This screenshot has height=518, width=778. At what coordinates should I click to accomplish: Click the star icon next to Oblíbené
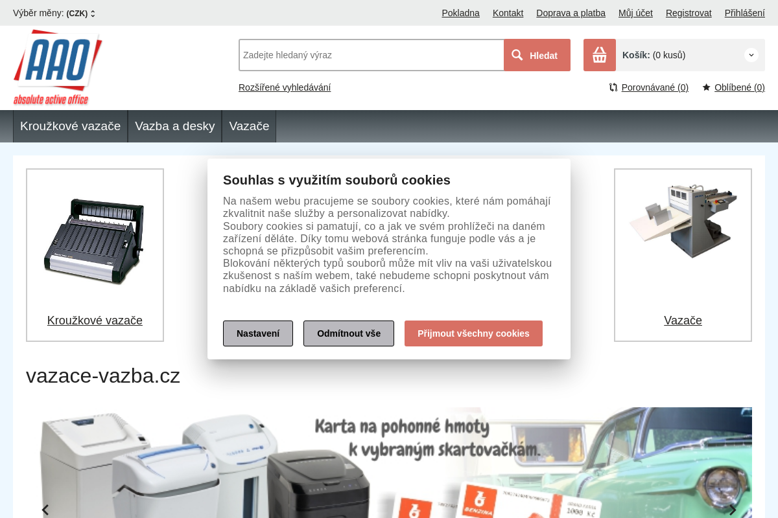pos(707,87)
